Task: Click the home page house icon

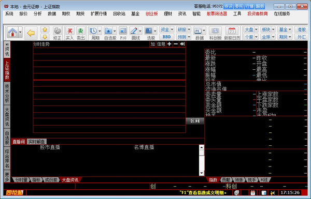Action: tap(12, 32)
